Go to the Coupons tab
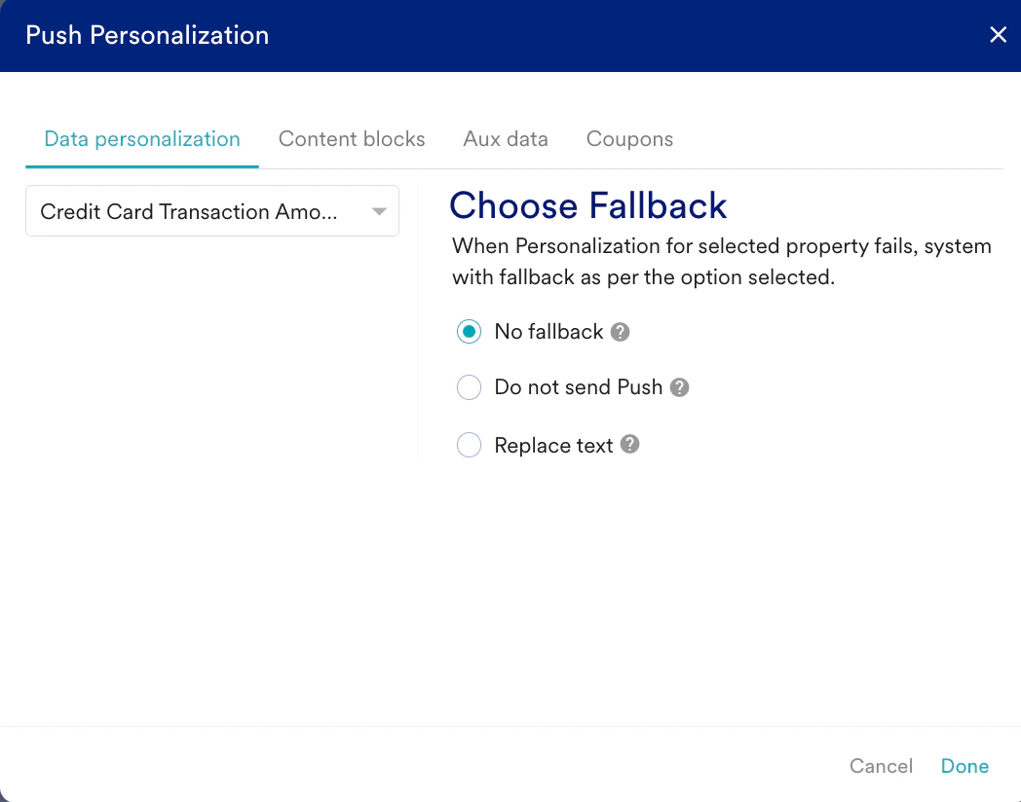 [629, 139]
